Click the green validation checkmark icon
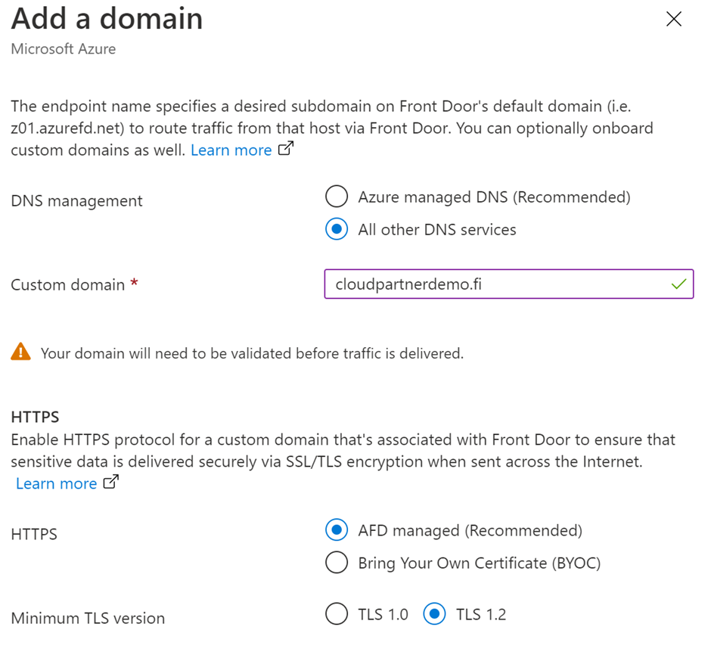Image resolution: width=711 pixels, height=655 pixels. point(678,284)
